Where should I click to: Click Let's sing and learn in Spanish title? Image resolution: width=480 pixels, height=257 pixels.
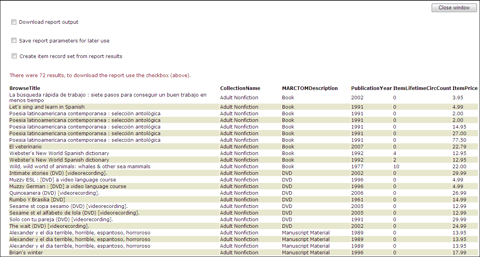[x=47, y=107]
